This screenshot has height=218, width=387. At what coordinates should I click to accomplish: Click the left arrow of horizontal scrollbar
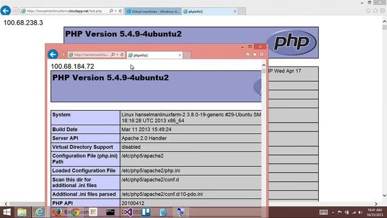tap(6, 203)
